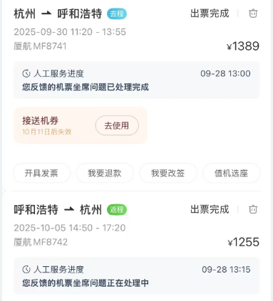Tap the blue 去程 badge
Viewport: 273px width, 301px height.
[x=117, y=14]
